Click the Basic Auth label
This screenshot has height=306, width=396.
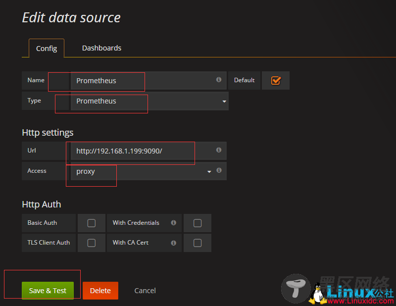(42, 223)
